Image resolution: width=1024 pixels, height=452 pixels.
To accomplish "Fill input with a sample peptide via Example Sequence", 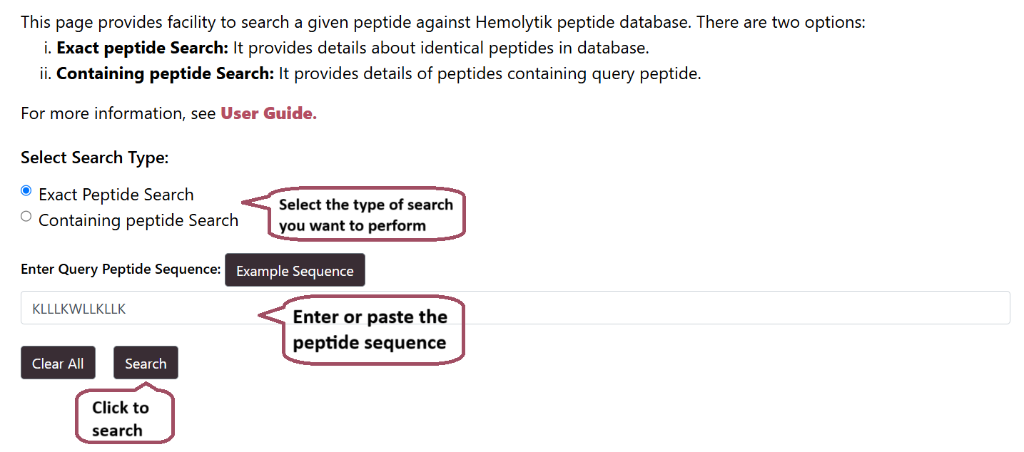I will click(x=295, y=270).
